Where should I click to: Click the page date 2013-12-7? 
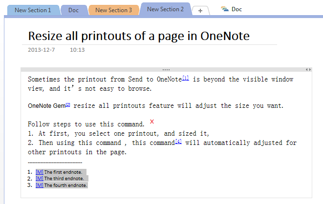pyautogui.click(x=42, y=50)
